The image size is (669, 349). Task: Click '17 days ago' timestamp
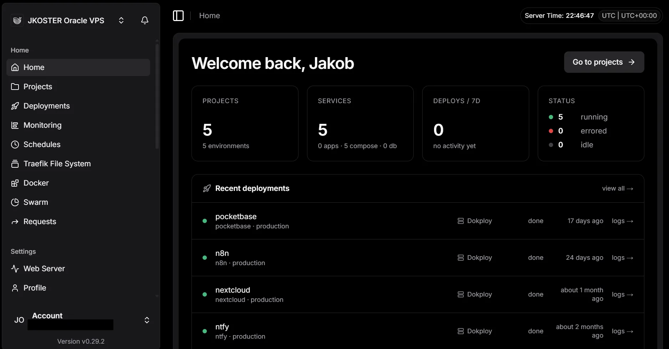[586, 221]
